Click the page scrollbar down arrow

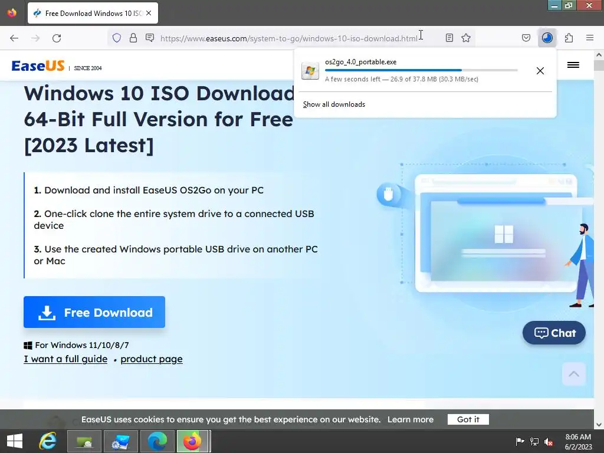pos(599,425)
